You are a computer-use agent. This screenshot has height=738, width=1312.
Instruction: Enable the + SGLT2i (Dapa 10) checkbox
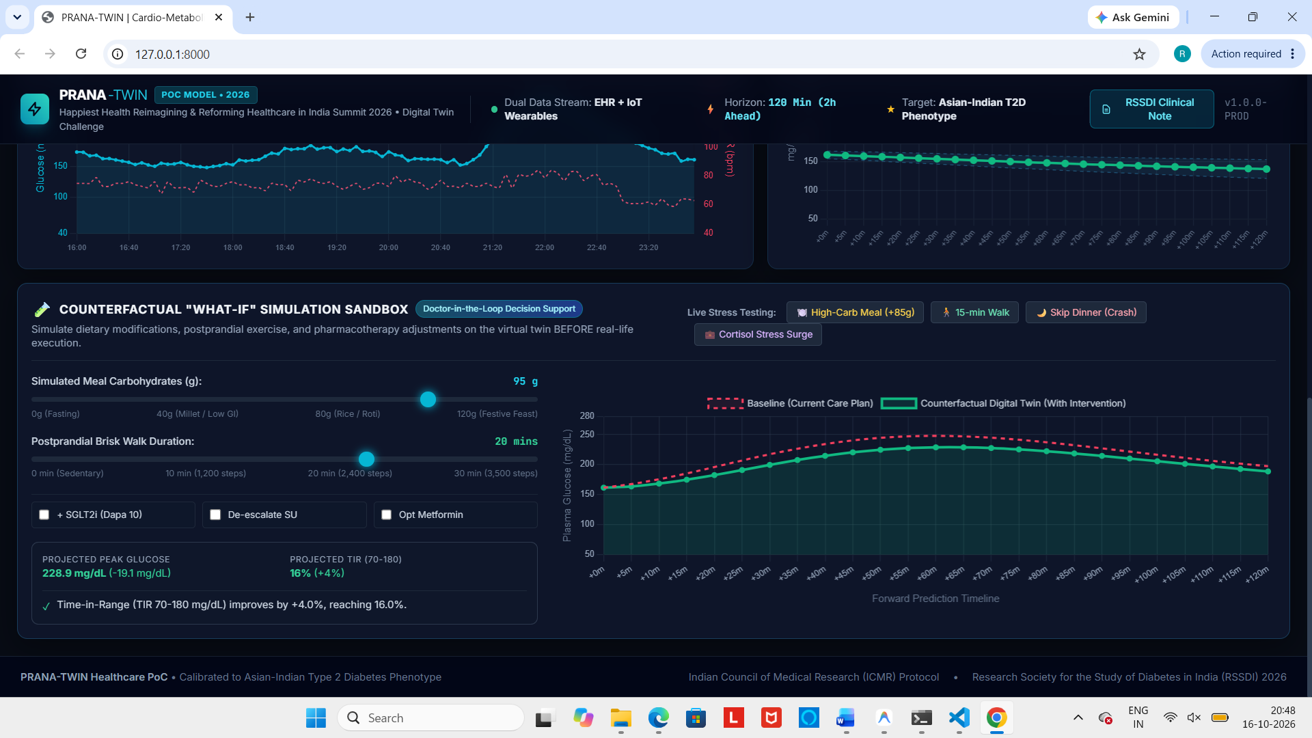pyautogui.click(x=44, y=515)
